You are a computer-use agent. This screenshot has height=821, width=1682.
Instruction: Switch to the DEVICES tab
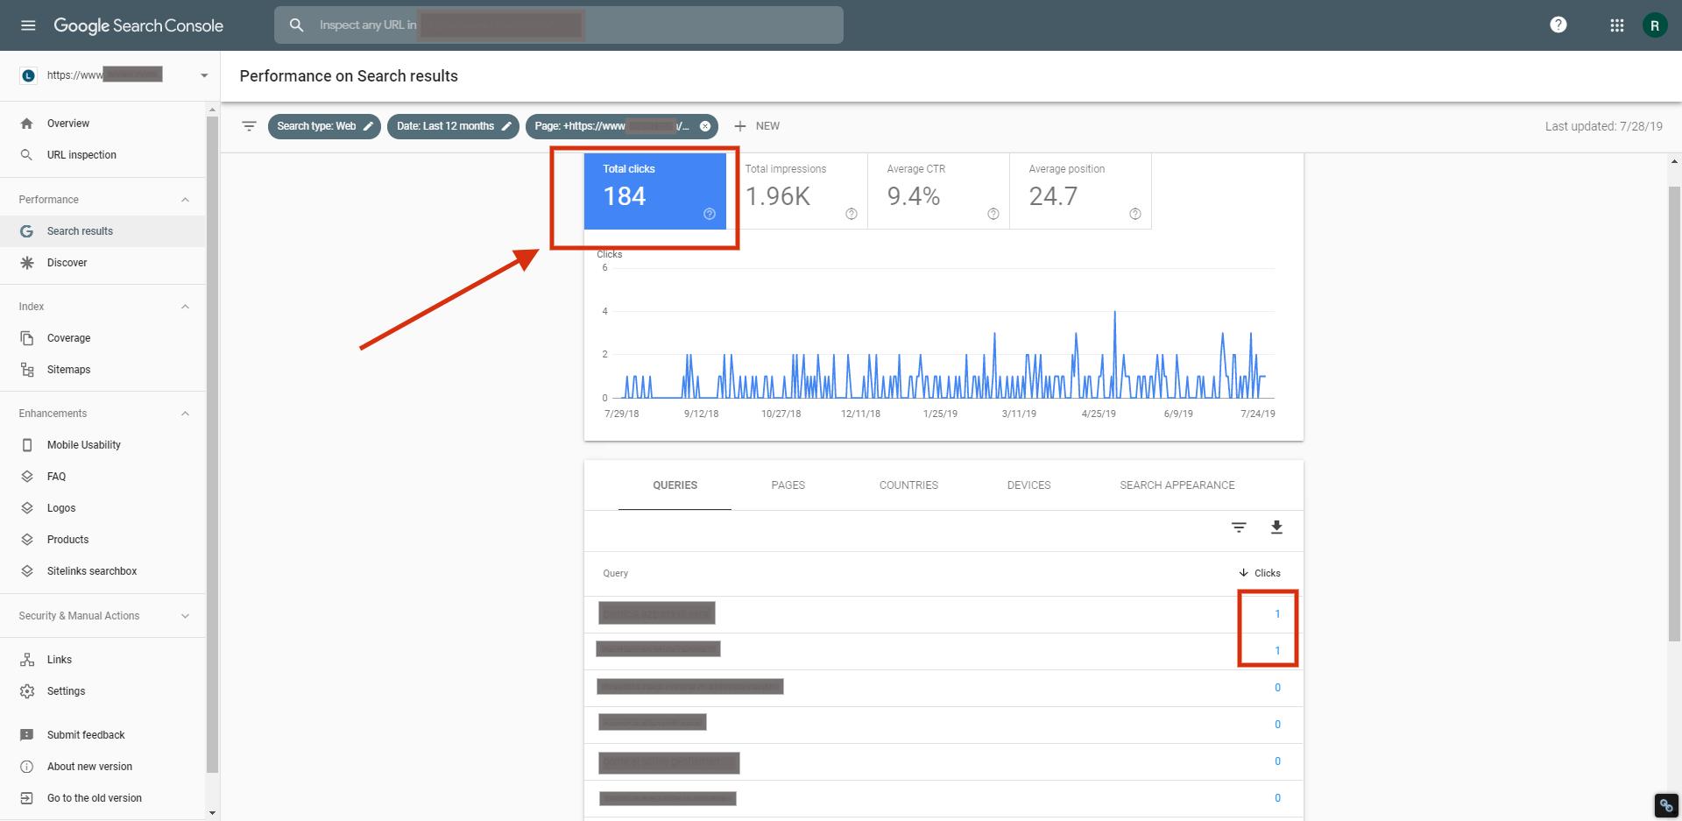click(1028, 485)
